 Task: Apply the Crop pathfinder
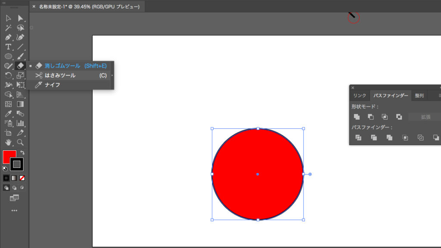(405, 137)
